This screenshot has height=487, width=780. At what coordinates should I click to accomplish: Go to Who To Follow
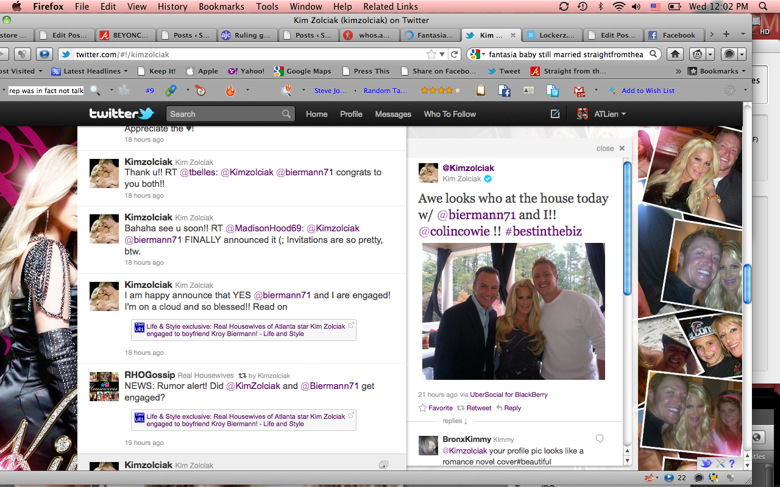(x=450, y=114)
